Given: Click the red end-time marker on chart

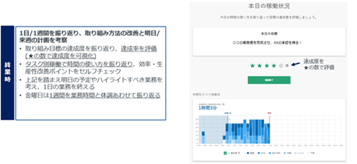Looking at the screenshot, I should coord(269,113).
